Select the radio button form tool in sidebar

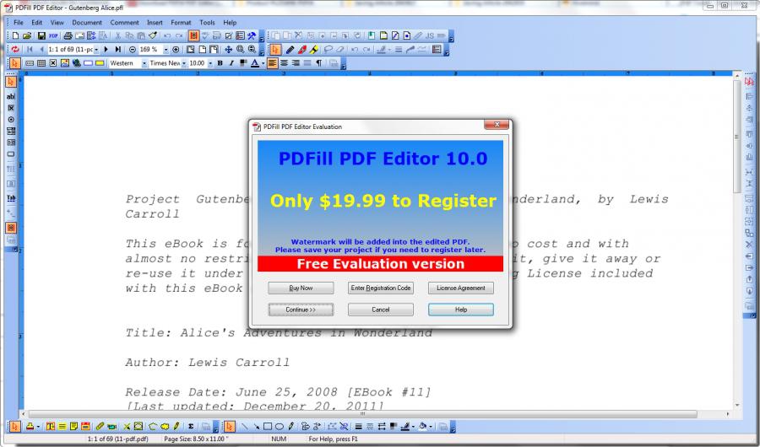[x=11, y=119]
